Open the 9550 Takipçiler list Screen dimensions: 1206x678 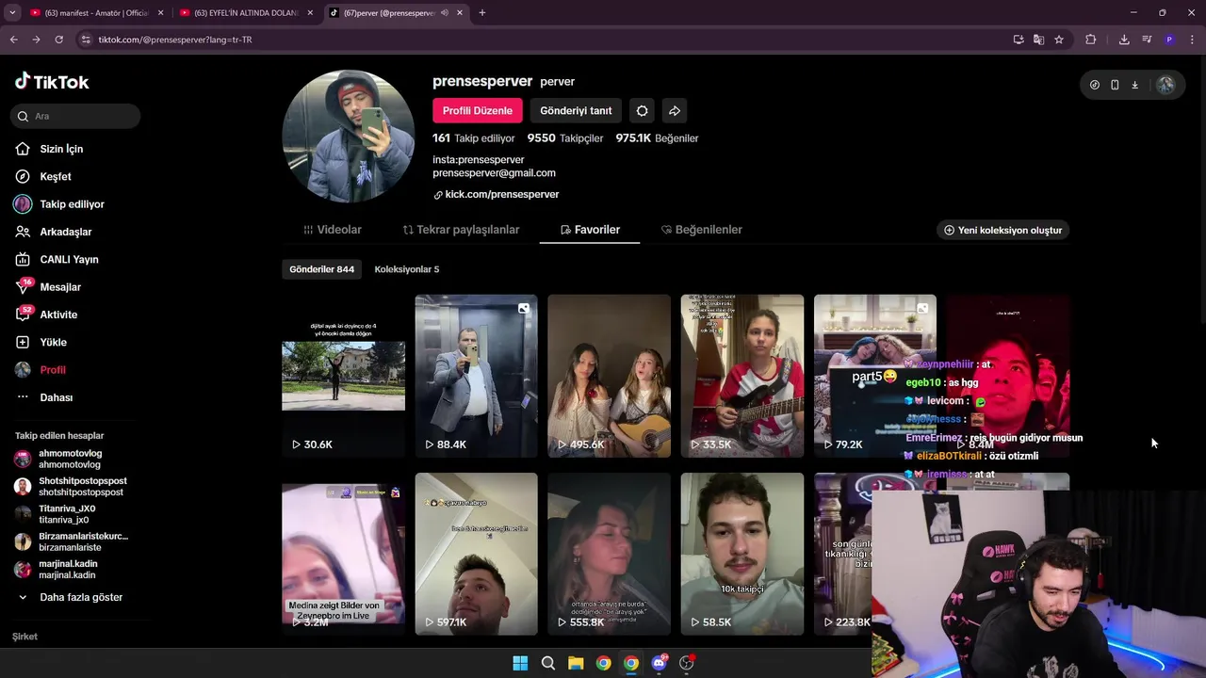tap(565, 138)
